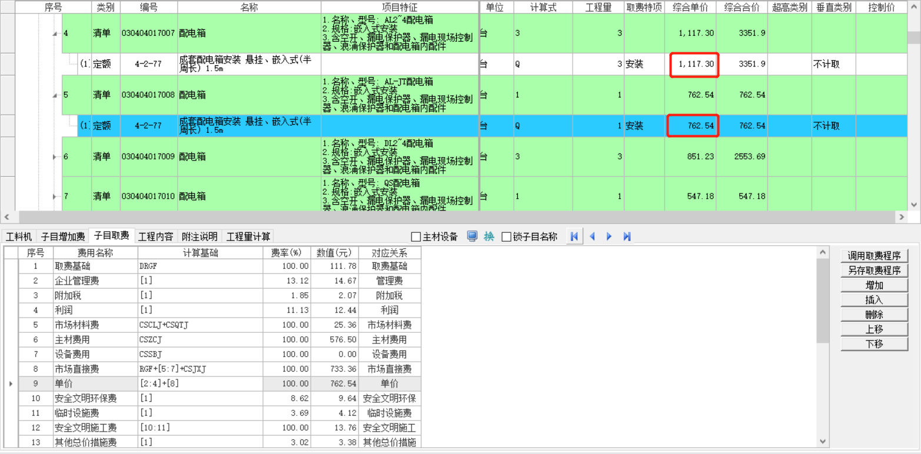The height and width of the screenshot is (454, 921).
Task: Click the 删除 button
Action: 874,315
